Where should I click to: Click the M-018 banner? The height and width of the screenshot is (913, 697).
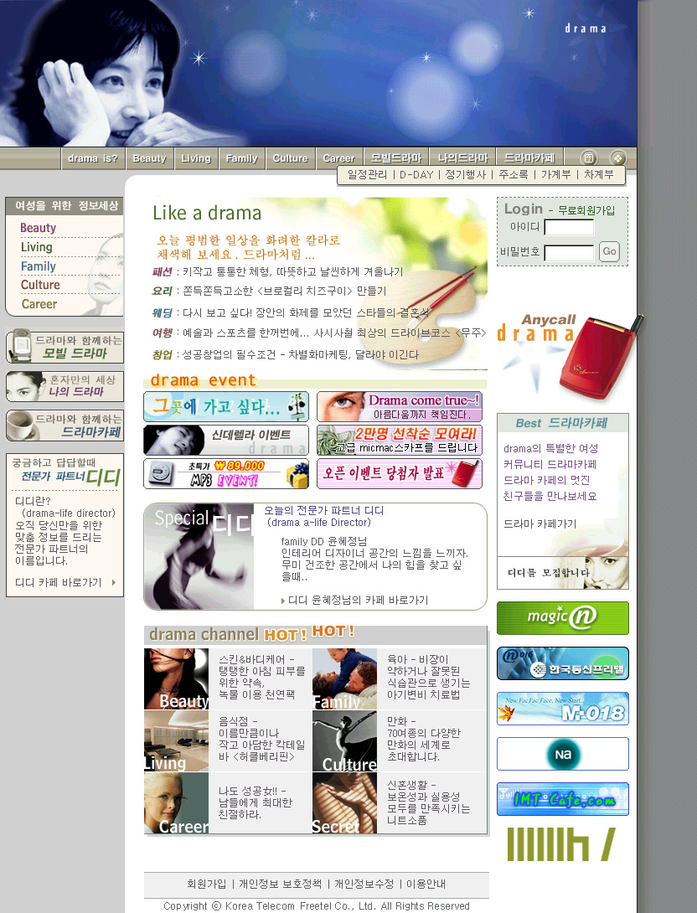pyautogui.click(x=562, y=709)
